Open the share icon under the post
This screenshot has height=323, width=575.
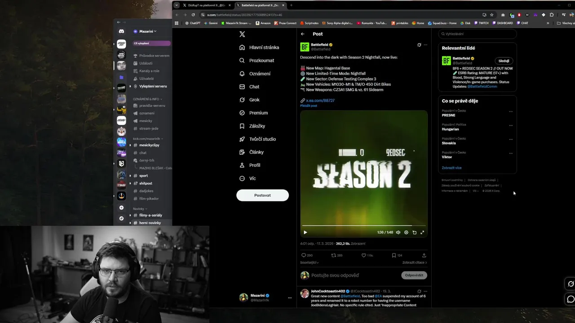[x=424, y=255]
